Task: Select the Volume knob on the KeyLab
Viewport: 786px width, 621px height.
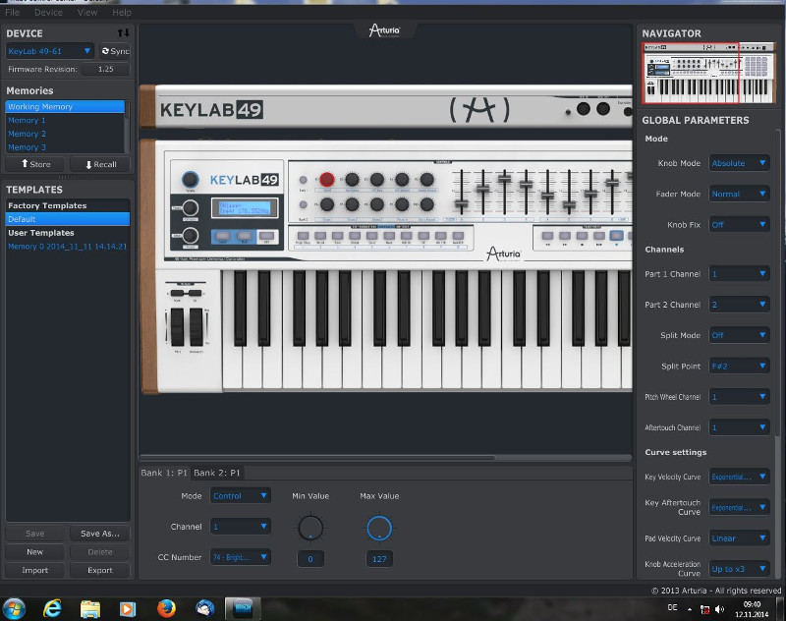Action: tap(190, 179)
